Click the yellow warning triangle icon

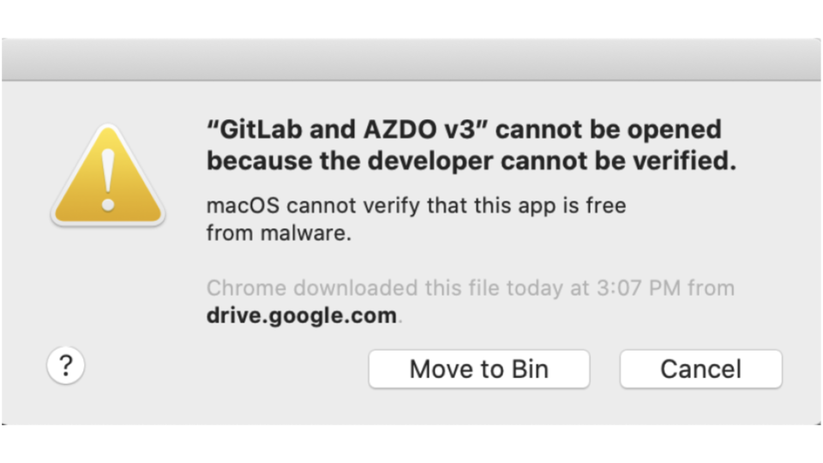point(108,175)
